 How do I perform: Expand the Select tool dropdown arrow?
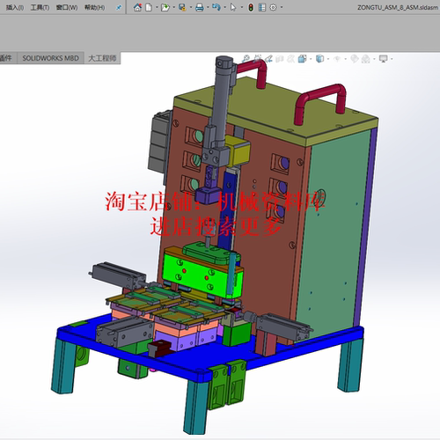[x=242, y=7]
